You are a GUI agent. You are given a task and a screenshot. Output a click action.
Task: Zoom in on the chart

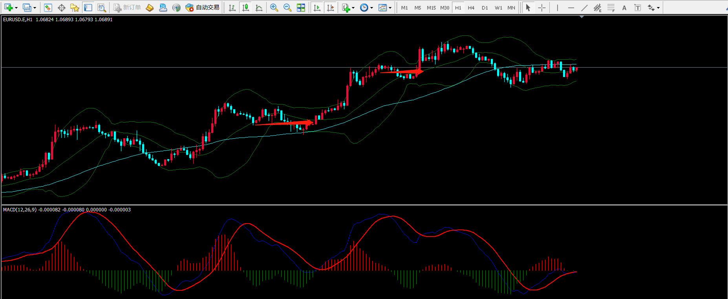(274, 7)
